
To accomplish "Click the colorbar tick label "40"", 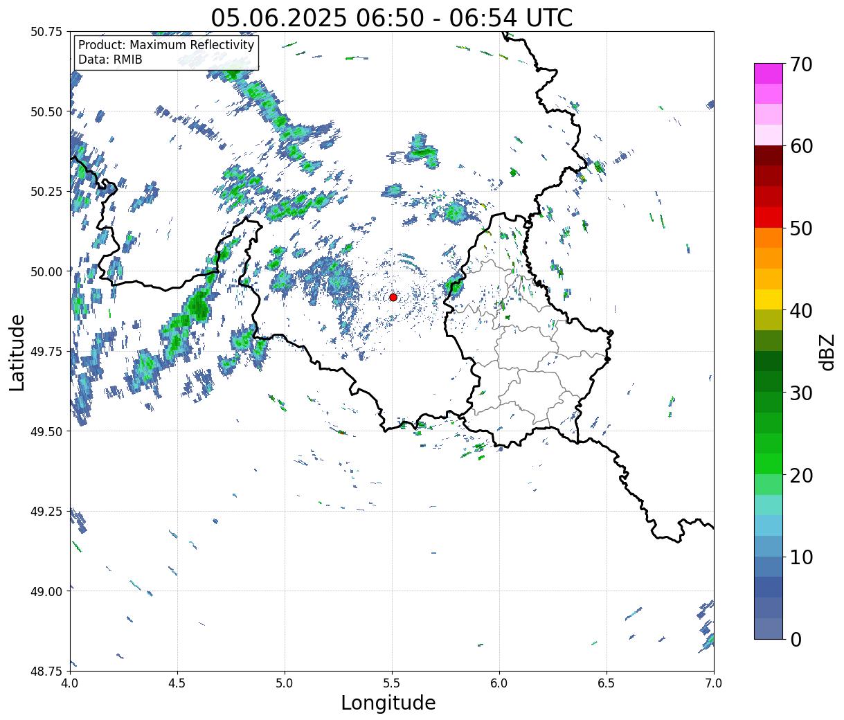I will point(800,311).
